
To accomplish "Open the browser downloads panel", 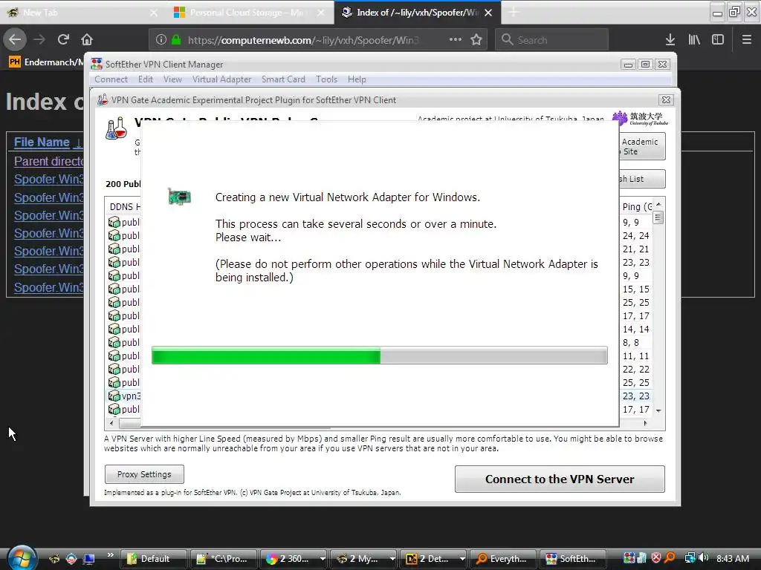I will pos(670,39).
